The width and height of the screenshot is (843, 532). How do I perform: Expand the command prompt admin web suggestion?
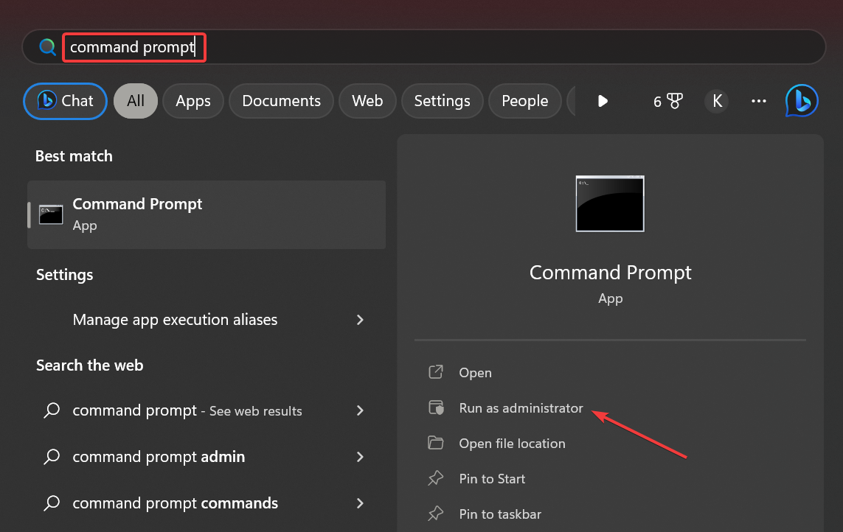coord(360,457)
